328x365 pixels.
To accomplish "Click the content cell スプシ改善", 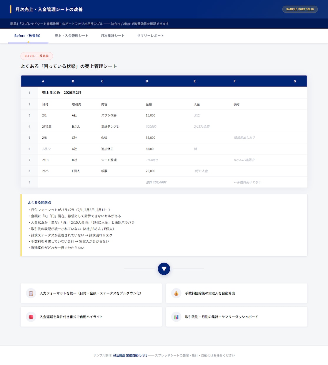I will (109, 115).
